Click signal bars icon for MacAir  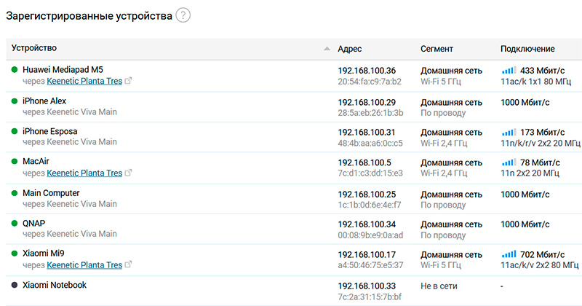tap(509, 162)
